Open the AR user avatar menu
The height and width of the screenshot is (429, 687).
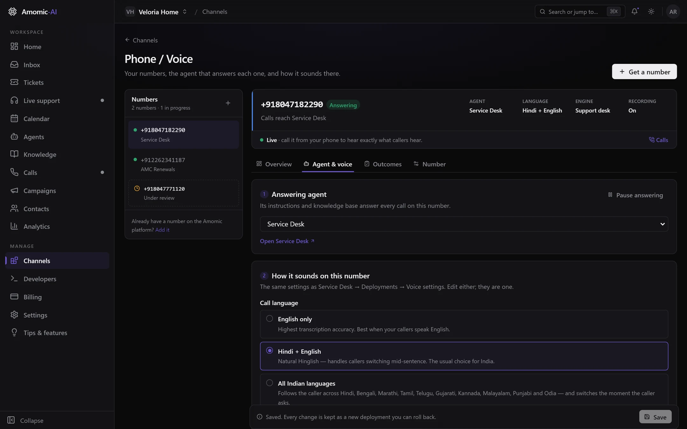[673, 11]
